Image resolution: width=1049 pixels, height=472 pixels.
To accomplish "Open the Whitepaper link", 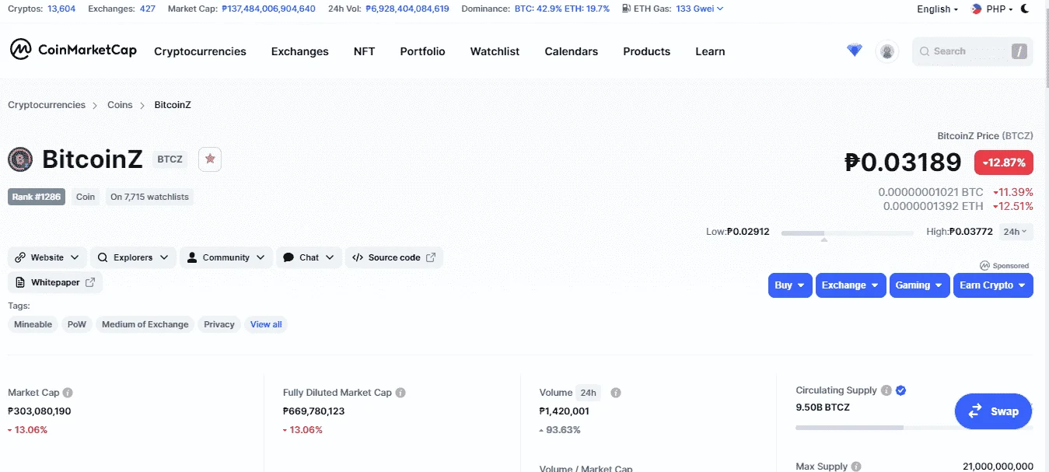I will [55, 282].
